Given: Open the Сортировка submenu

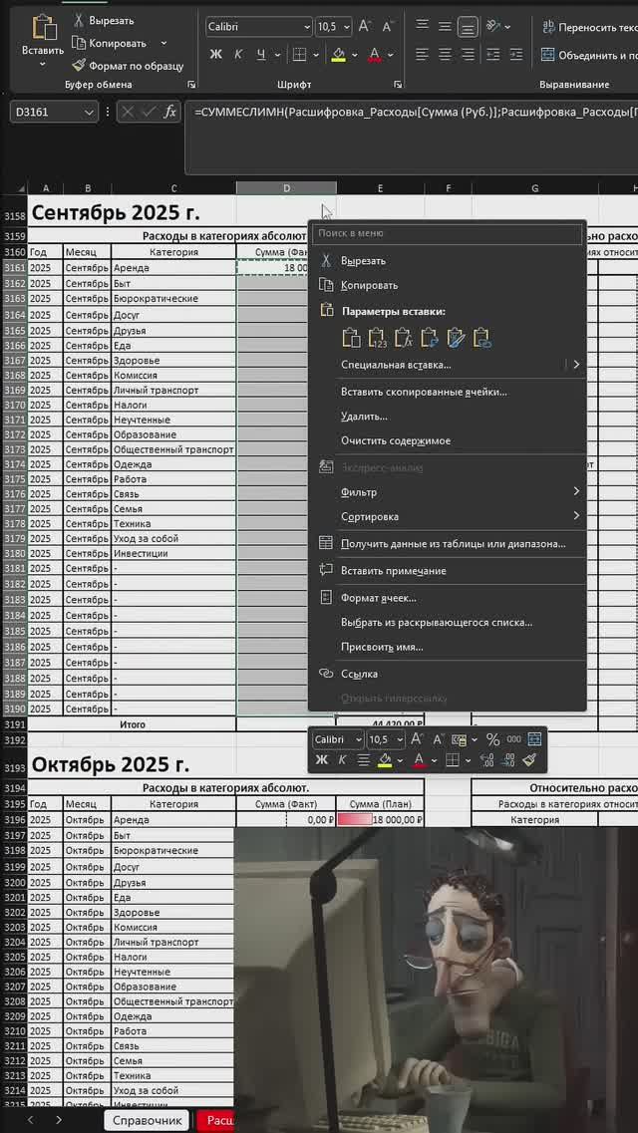Looking at the screenshot, I should (448, 516).
